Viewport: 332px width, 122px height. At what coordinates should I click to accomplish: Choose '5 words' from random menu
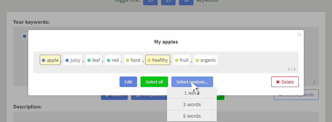[192, 116]
